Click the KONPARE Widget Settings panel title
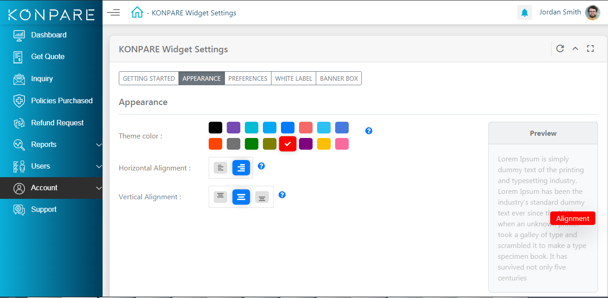Viewport: 608px width, 298px height. tap(173, 49)
